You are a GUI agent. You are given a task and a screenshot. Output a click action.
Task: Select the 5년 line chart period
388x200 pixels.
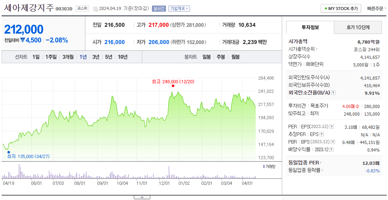pos(109,57)
